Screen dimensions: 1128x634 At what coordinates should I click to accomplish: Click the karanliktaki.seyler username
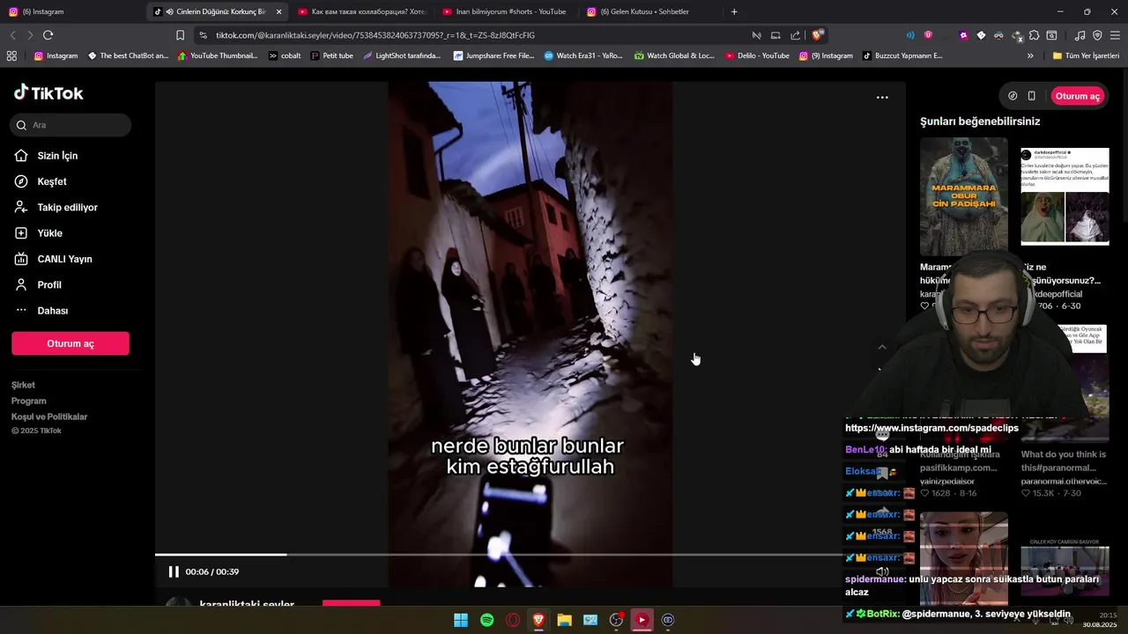(x=247, y=605)
